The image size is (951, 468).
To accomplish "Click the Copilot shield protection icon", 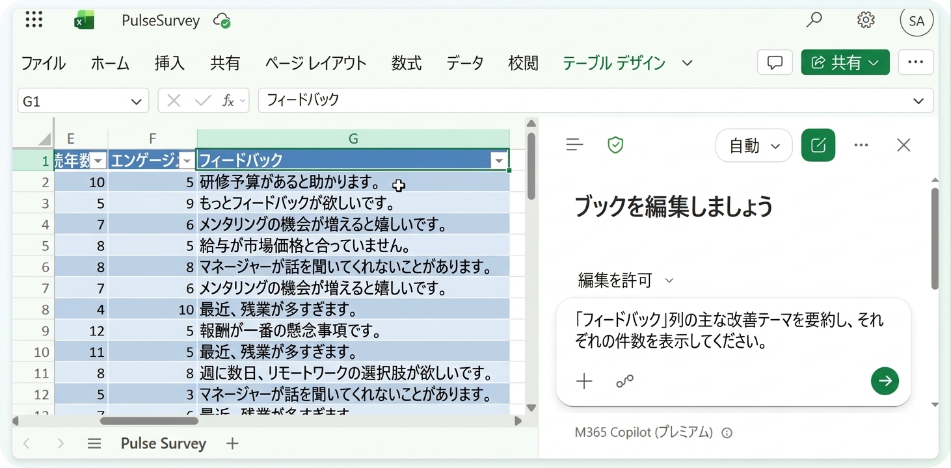I will point(615,145).
